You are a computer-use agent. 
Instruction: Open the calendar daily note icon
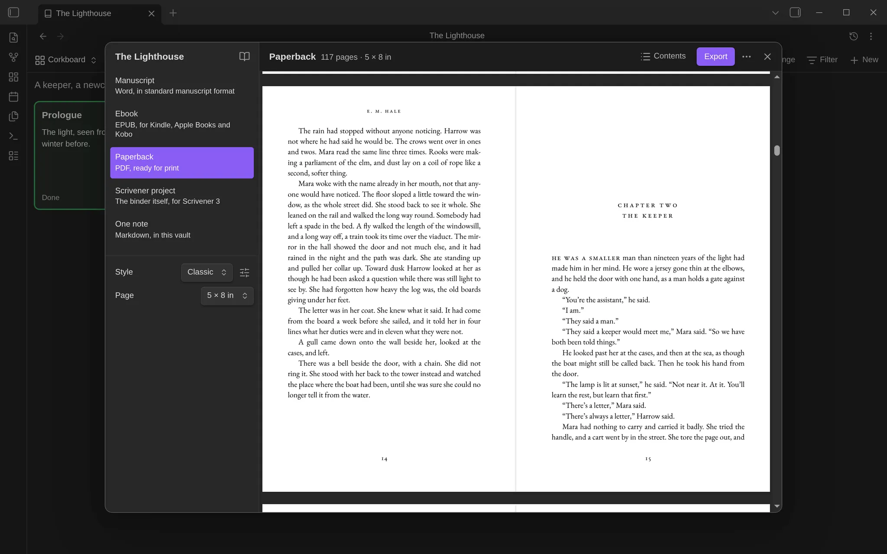[x=13, y=97]
